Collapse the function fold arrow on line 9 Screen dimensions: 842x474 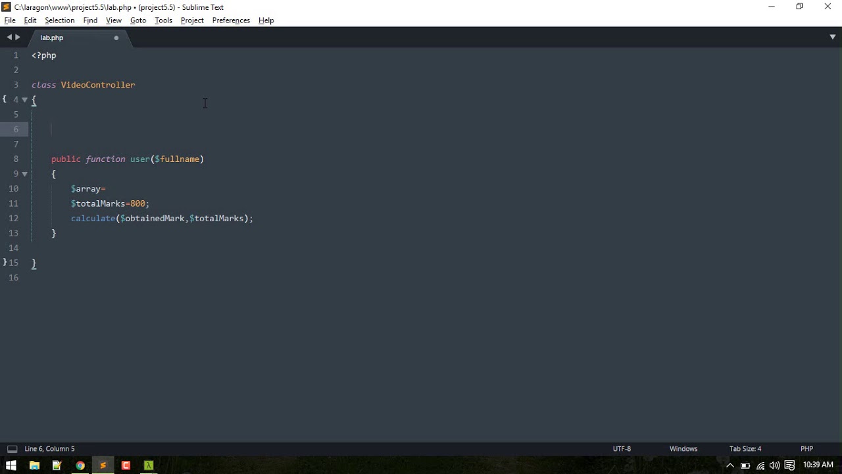[24, 174]
